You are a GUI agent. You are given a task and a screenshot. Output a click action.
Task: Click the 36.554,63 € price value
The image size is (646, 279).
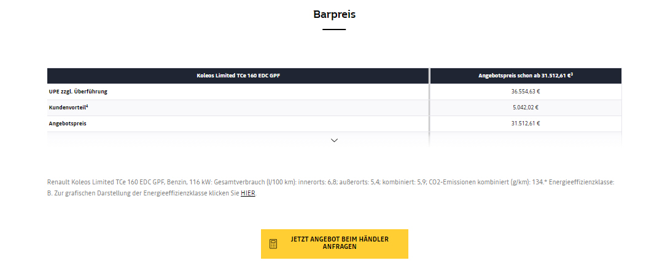(525, 92)
